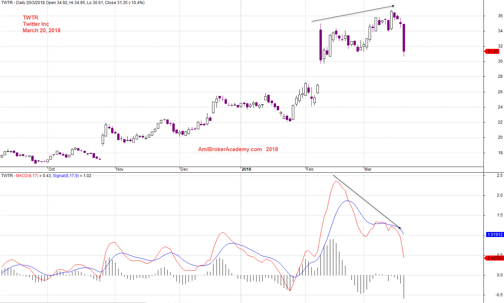The width and height of the screenshot is (504, 303).
Task: Click price axis value 24
Action: tap(500, 107)
